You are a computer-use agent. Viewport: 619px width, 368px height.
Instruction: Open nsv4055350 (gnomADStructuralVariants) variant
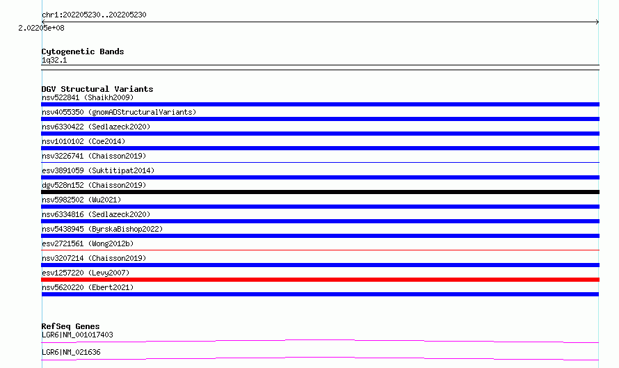coord(119,112)
